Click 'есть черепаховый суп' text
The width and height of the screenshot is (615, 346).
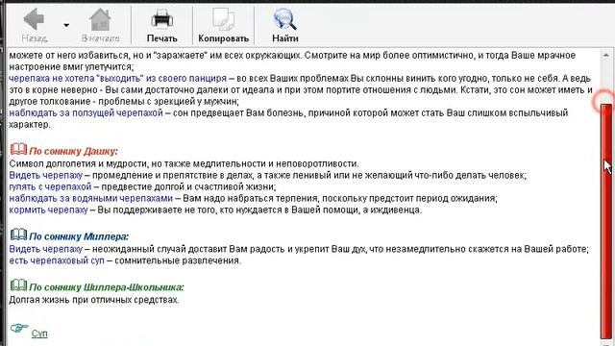pos(57,260)
